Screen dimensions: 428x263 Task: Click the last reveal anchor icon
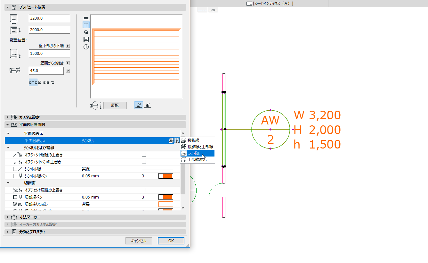53,82
